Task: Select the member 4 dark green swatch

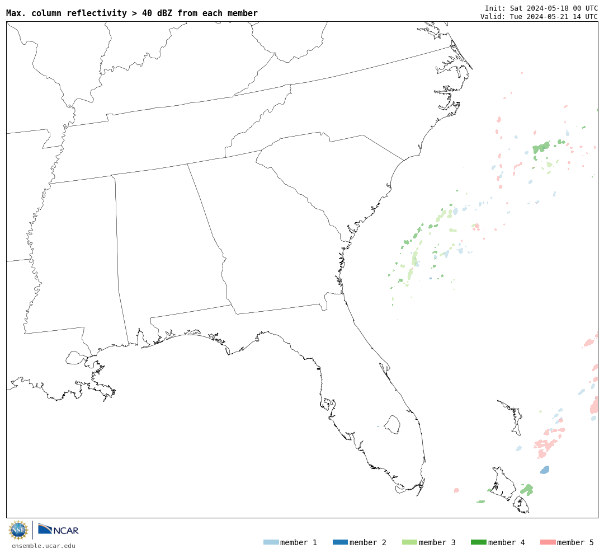Action: [x=478, y=542]
